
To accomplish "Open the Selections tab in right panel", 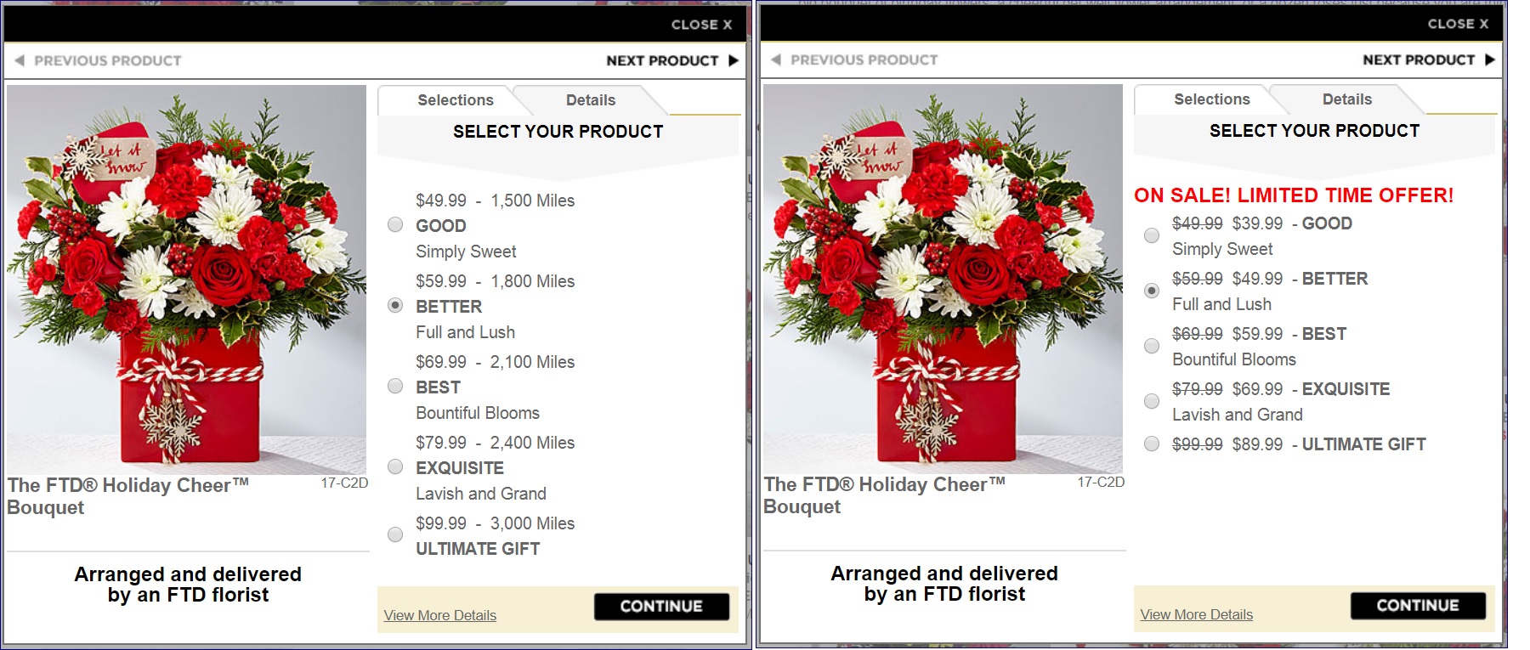I will pos(1211,99).
